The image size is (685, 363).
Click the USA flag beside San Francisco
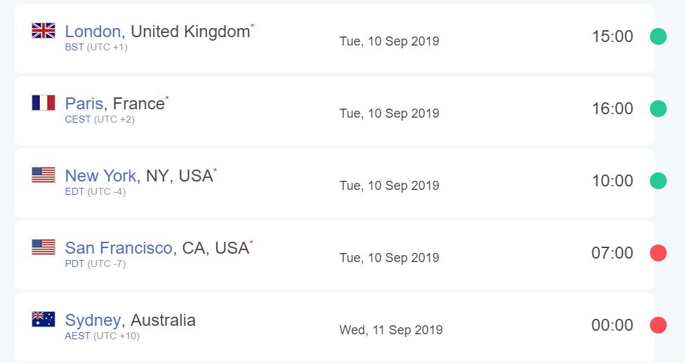click(44, 247)
